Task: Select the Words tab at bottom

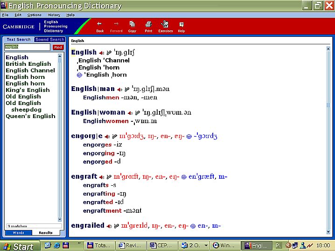Action: click(18, 233)
